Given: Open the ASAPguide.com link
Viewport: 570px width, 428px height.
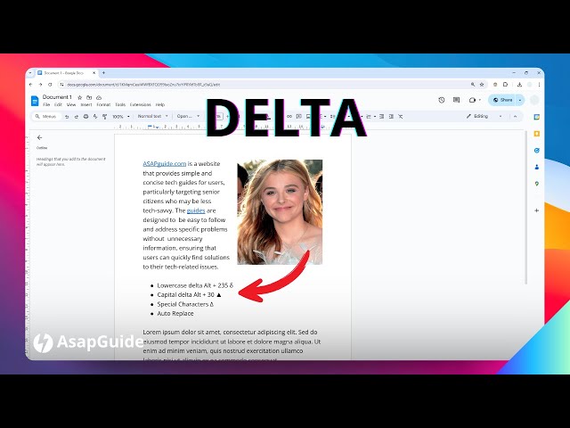Looking at the screenshot, I should coord(165,164).
